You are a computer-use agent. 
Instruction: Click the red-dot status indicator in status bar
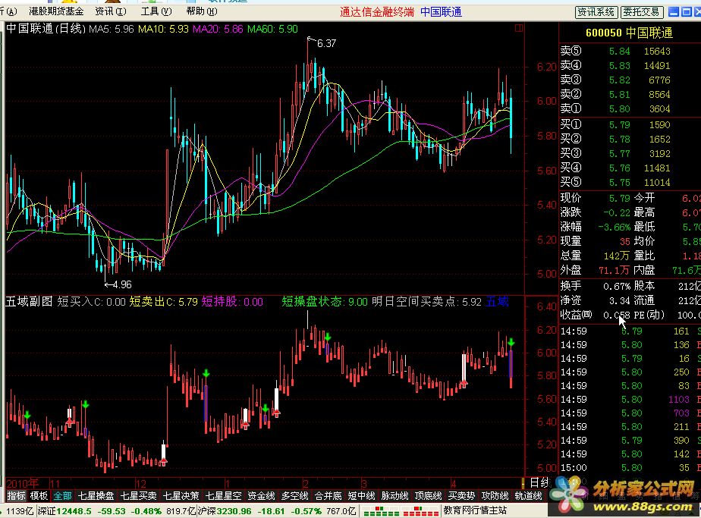coord(420,510)
